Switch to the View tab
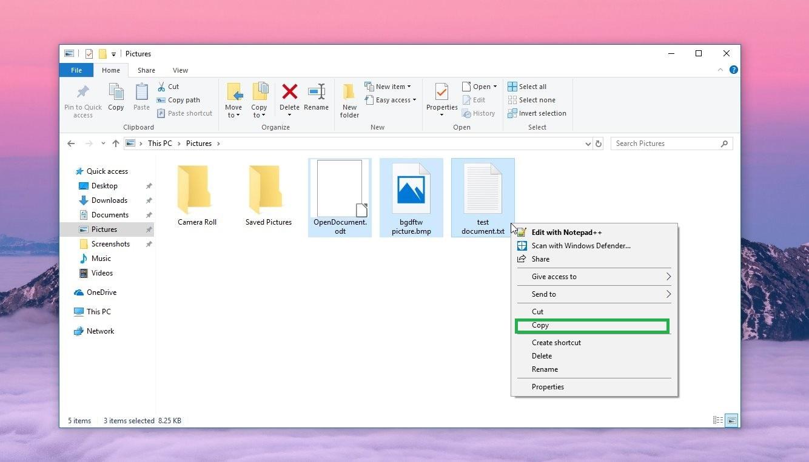The height and width of the screenshot is (462, 809). point(180,70)
